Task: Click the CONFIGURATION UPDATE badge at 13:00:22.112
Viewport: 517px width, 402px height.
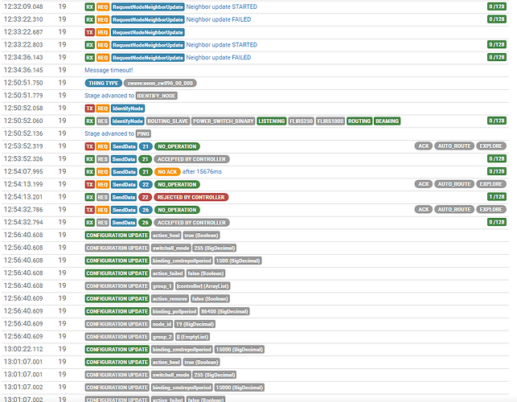Action: 117,350
